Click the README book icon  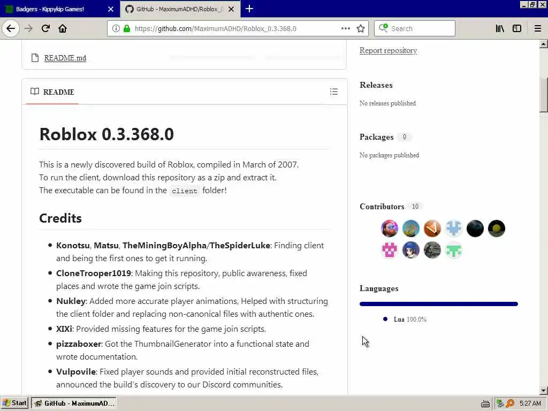point(35,92)
